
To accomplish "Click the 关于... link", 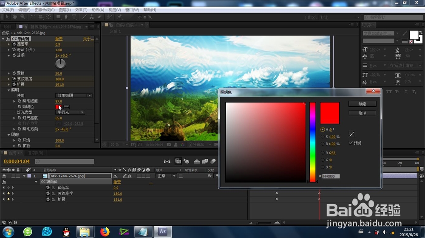I will pos(88,39).
